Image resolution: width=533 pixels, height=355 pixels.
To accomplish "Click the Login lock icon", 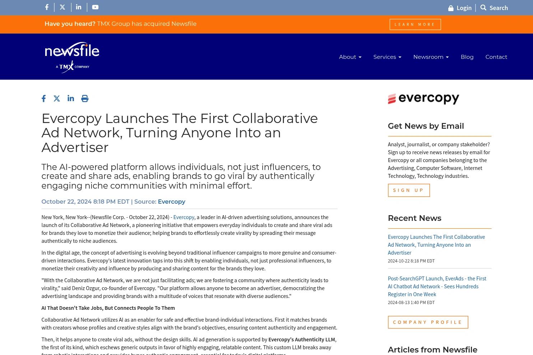I will pyautogui.click(x=451, y=8).
